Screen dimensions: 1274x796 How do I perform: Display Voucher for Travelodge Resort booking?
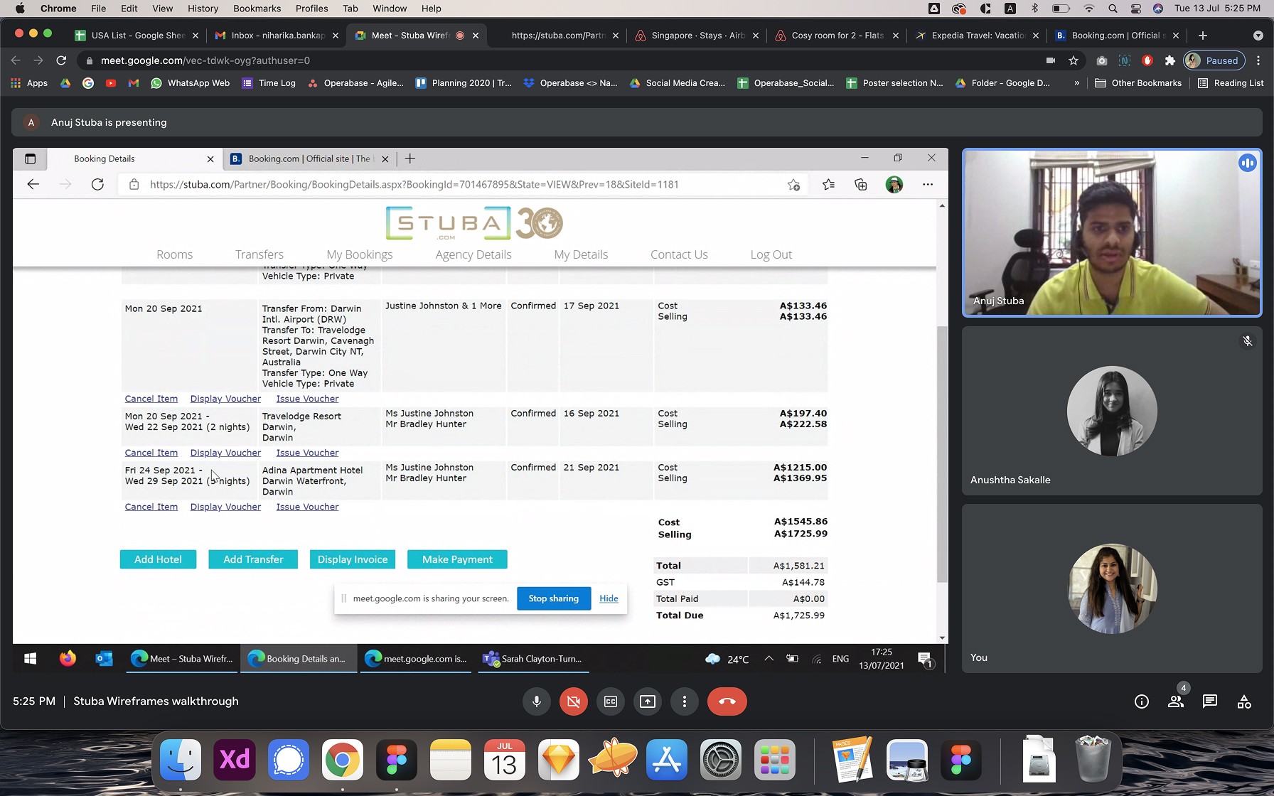pyautogui.click(x=225, y=453)
